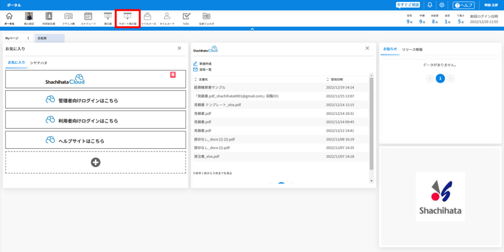
Task: Open the ポータル home icon
Action: coord(9,19)
